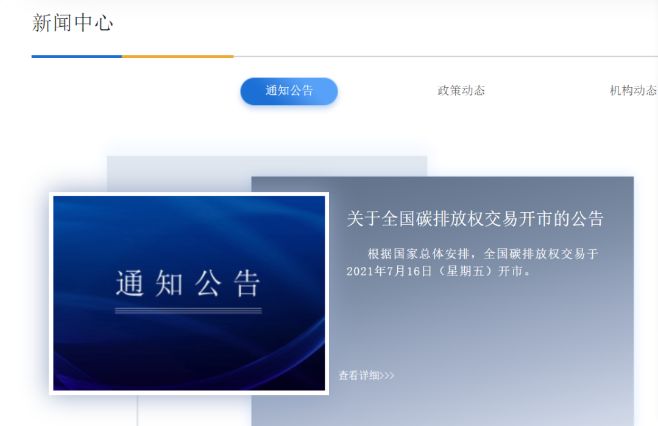Select the blue highlighted 通知公告 pill button
The image size is (658, 426).
[x=289, y=91]
